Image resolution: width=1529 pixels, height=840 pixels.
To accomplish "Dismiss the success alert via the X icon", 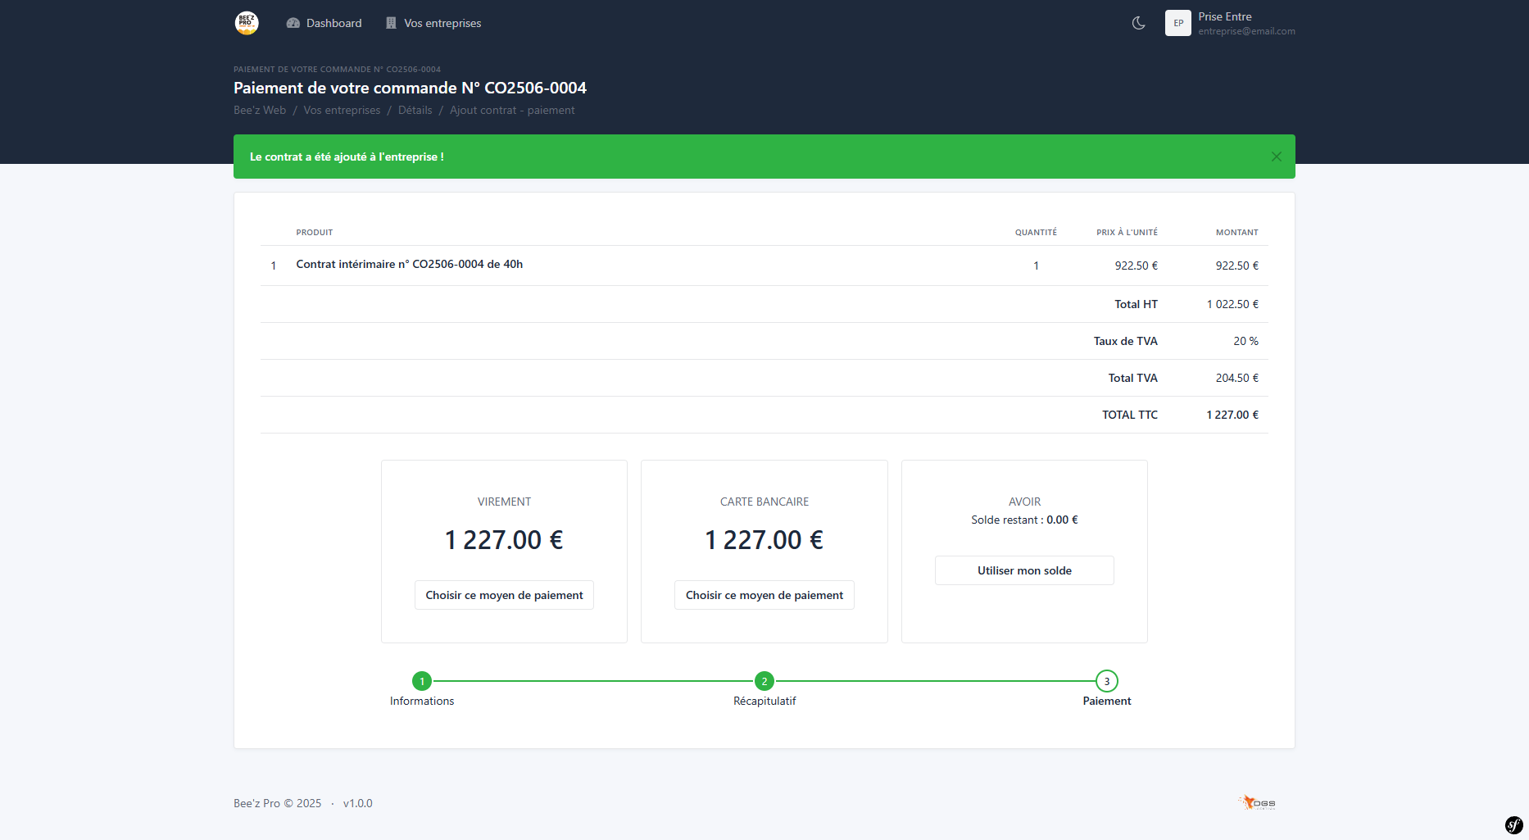I will tap(1276, 157).
